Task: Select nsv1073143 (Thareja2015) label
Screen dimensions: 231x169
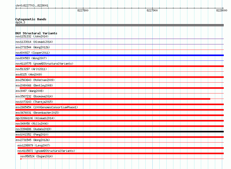Action: pos(34,102)
